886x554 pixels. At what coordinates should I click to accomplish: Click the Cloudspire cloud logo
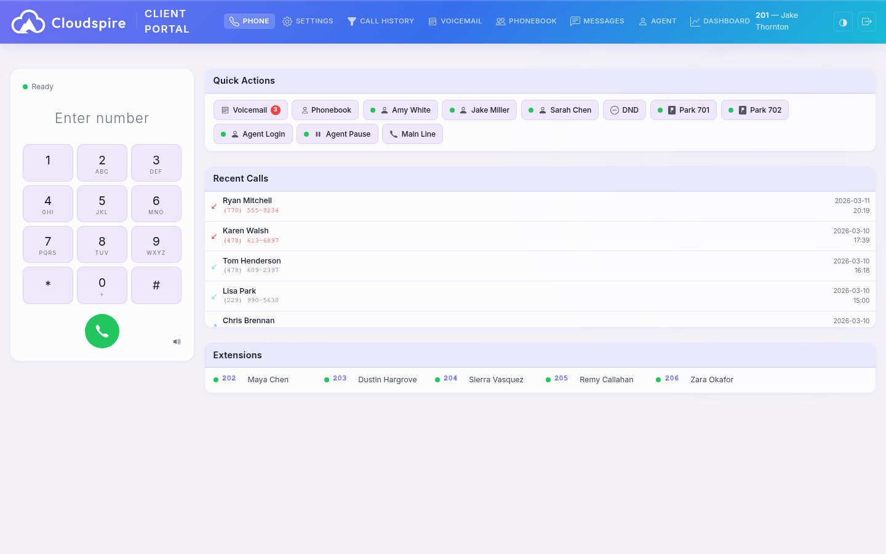click(28, 22)
